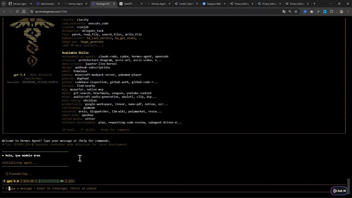Switch to the Administrador tab
The image size is (352, 198).
coord(47,4)
